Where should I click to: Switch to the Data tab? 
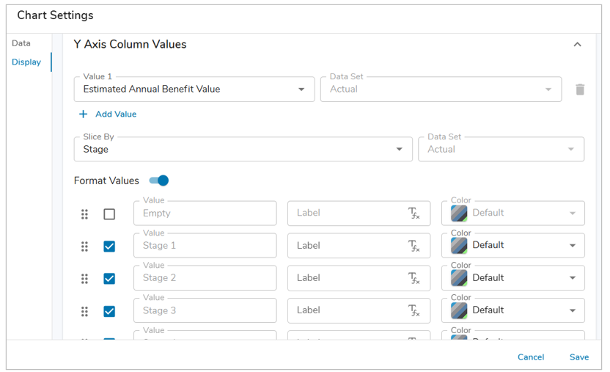pyautogui.click(x=21, y=43)
